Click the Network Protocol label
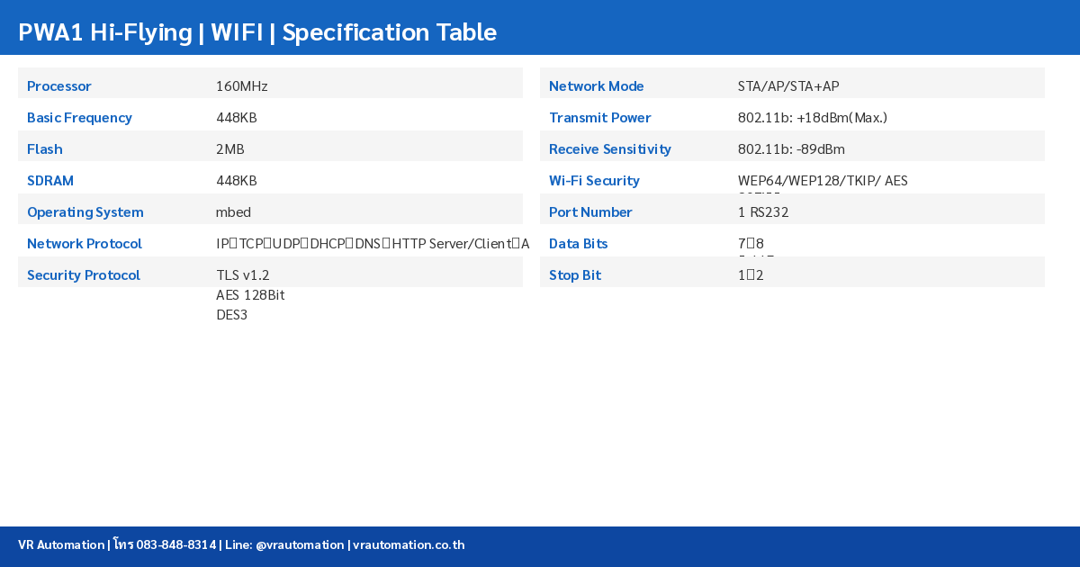Screen dimensions: 1080x567 pyautogui.click(x=85, y=244)
